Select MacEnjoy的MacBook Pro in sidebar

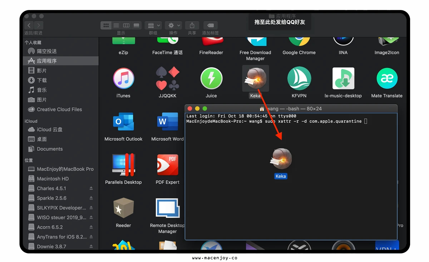pos(61,169)
